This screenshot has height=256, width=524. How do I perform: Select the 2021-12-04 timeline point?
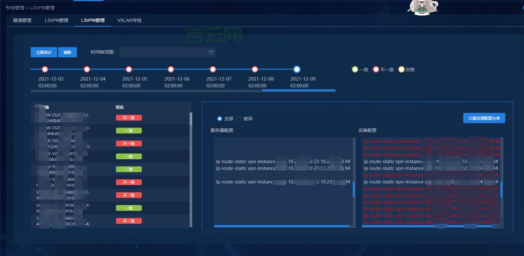coord(87,69)
